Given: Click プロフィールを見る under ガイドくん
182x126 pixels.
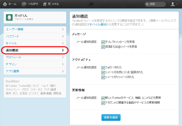Looking at the screenshot, I should coord(24,19).
